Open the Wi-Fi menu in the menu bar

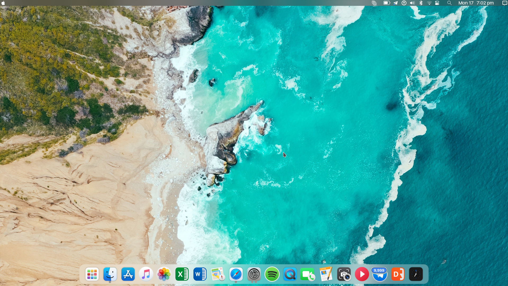(429, 3)
